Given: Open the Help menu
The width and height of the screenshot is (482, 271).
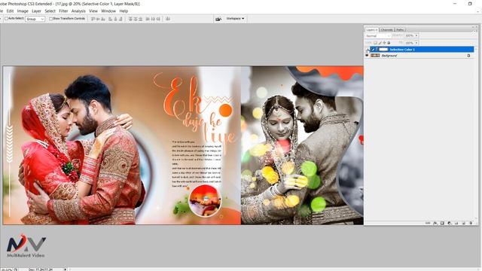Looking at the screenshot, I should [124, 11].
